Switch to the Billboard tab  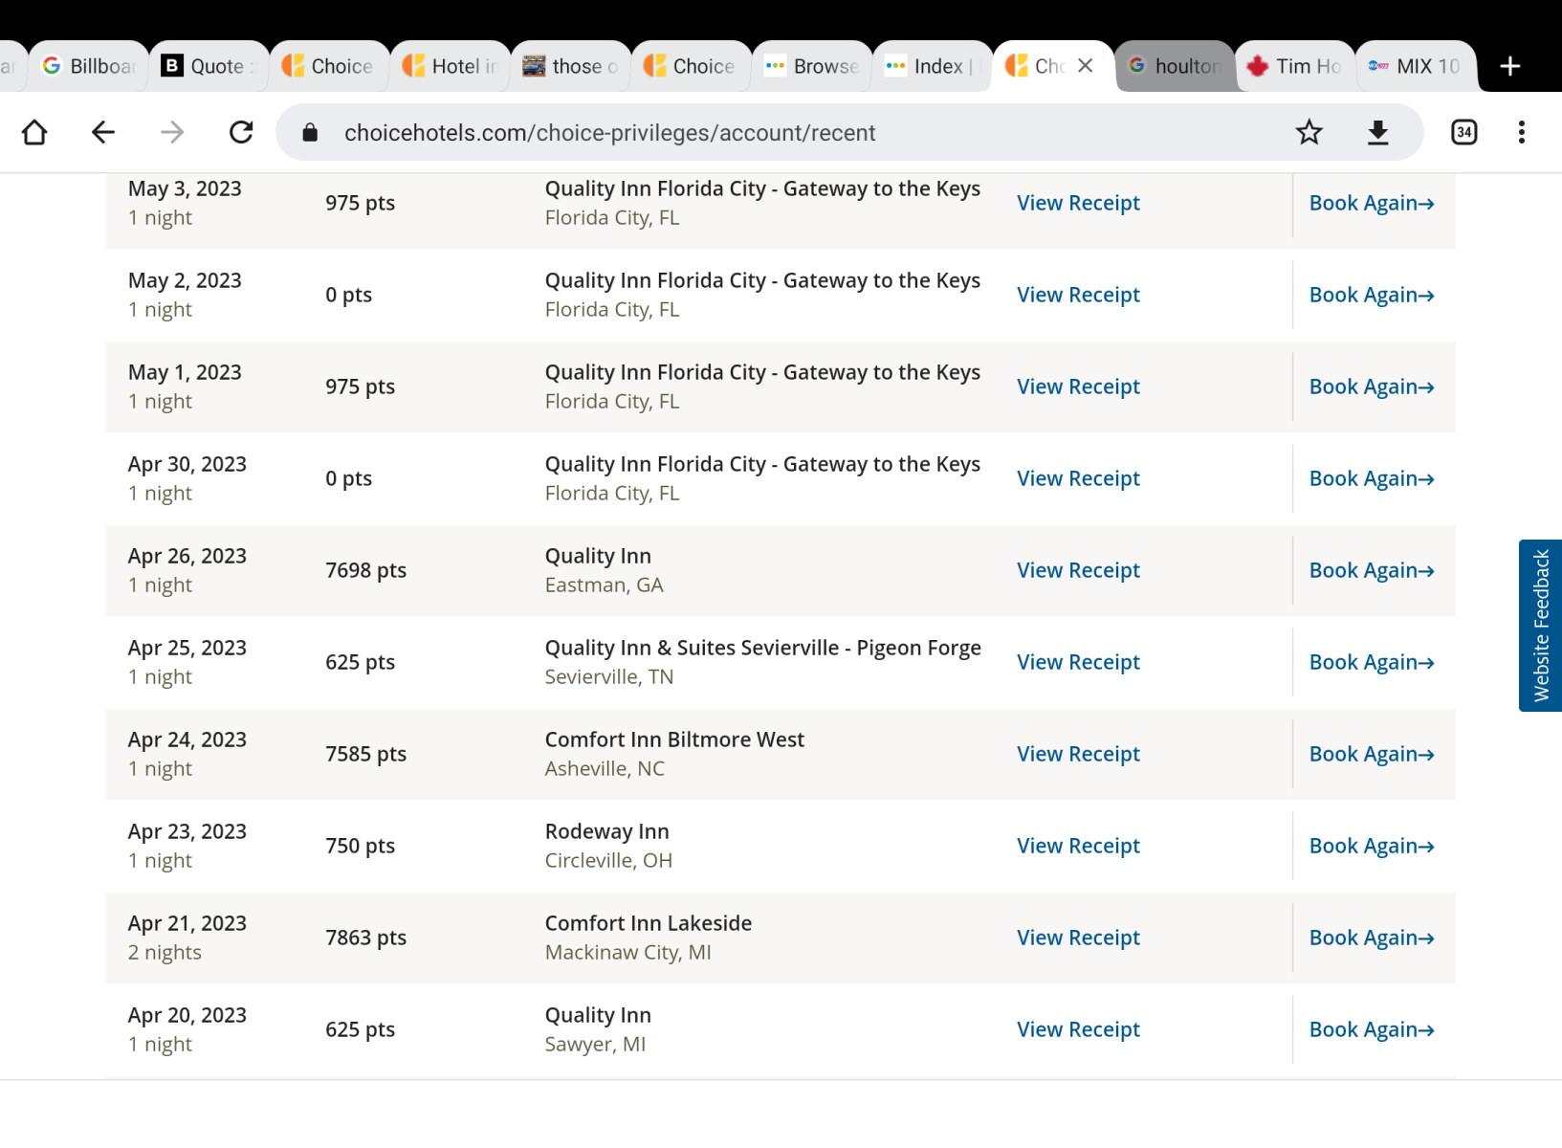click(91, 66)
